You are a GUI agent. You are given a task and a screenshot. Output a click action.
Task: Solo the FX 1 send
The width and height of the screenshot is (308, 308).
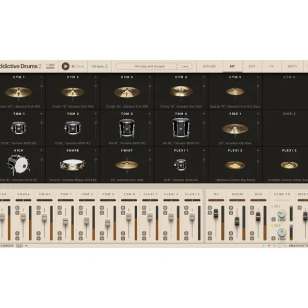click(x=274, y=219)
